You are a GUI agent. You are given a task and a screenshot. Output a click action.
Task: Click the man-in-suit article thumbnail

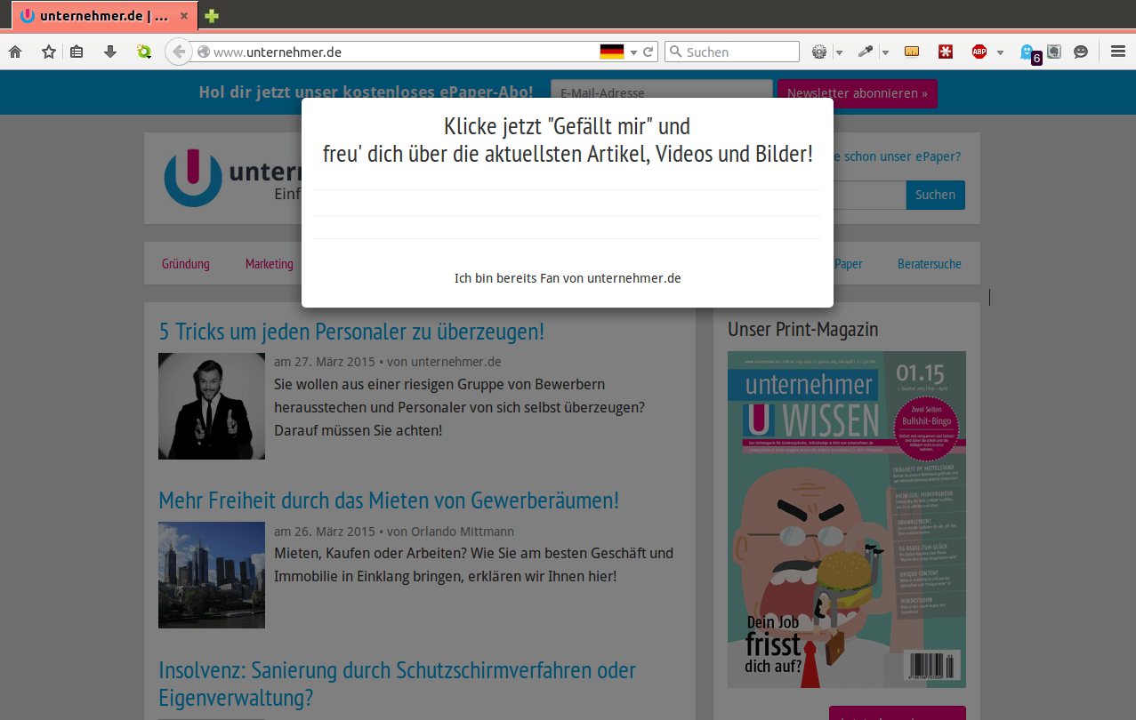tap(212, 406)
